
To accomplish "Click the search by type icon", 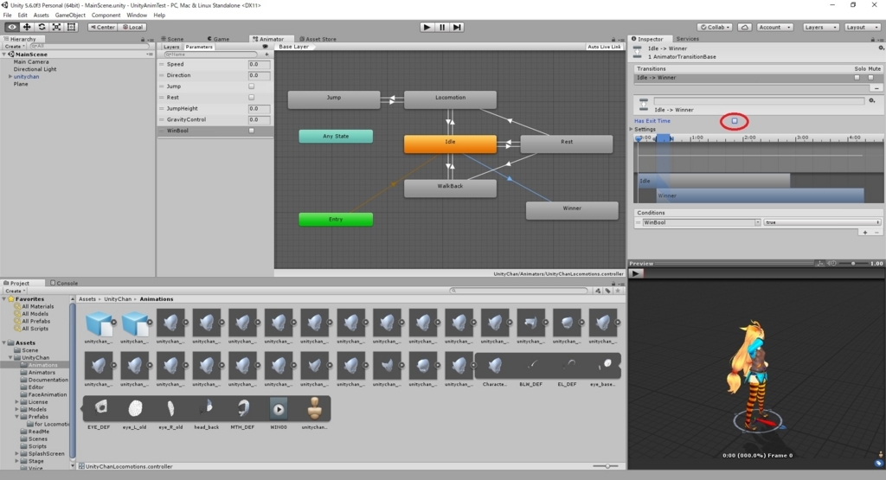I will tap(598, 291).
